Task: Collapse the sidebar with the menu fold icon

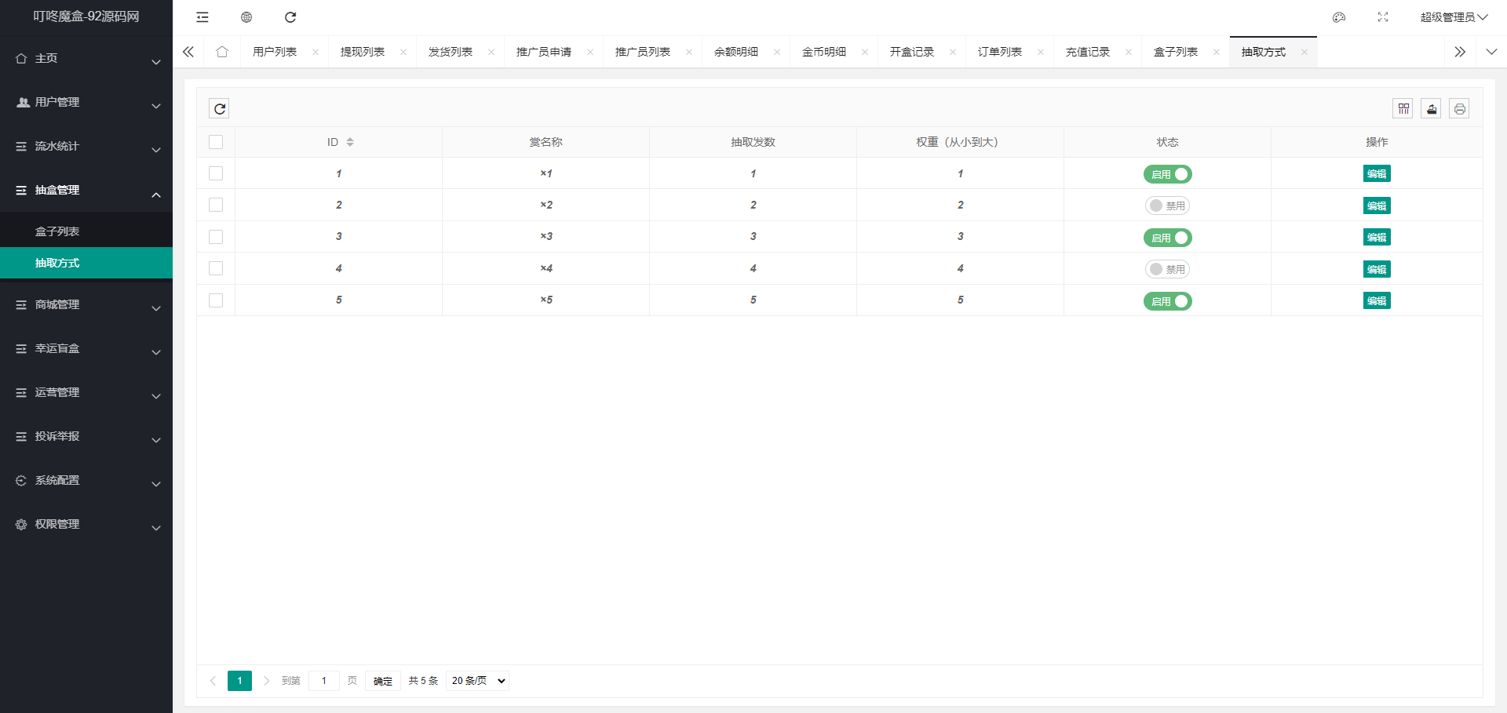Action: (x=203, y=17)
